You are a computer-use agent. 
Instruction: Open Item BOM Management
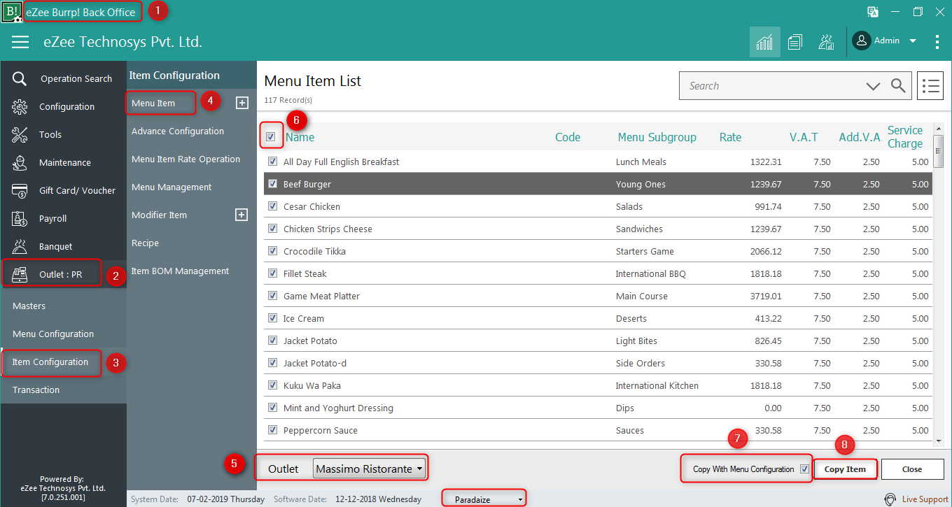180,271
